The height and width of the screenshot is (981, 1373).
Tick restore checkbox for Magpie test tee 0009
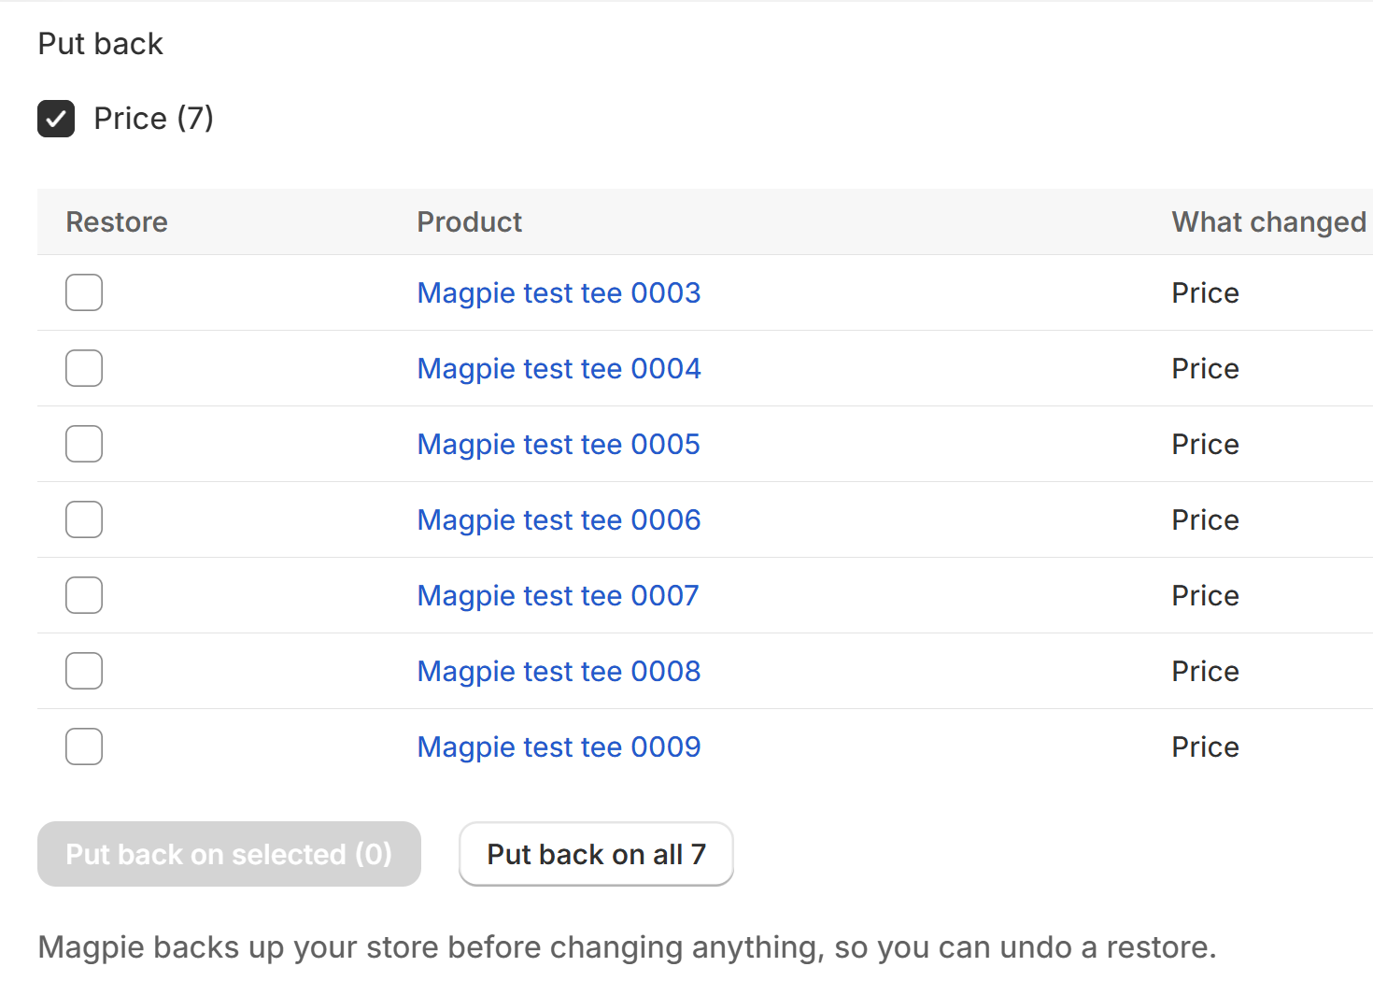(84, 746)
